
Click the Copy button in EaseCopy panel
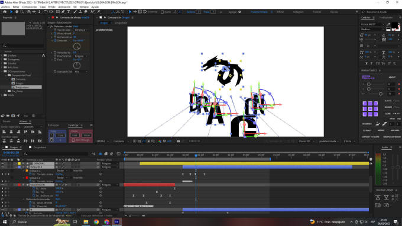60,135
